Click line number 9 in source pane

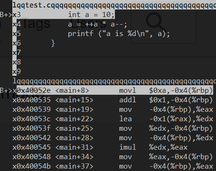[x=19, y=72]
